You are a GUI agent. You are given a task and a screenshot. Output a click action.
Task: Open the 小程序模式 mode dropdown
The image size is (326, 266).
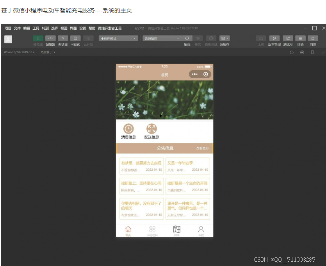(x=117, y=38)
